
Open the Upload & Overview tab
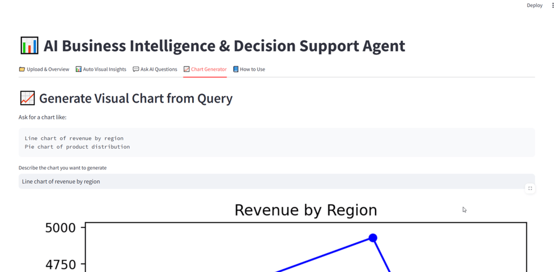point(44,69)
